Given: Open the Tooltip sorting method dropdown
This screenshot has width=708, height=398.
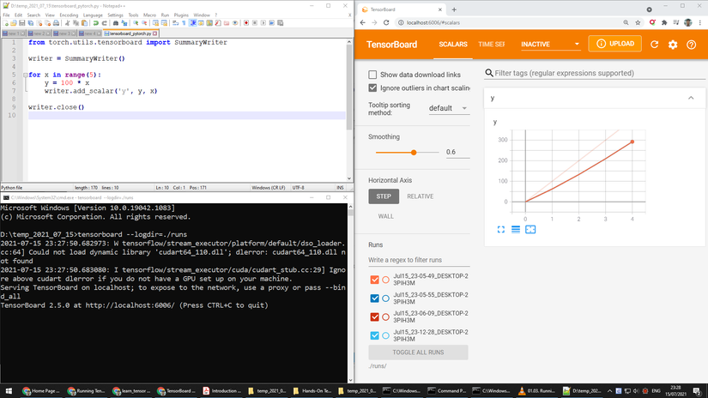Looking at the screenshot, I should click(448, 108).
